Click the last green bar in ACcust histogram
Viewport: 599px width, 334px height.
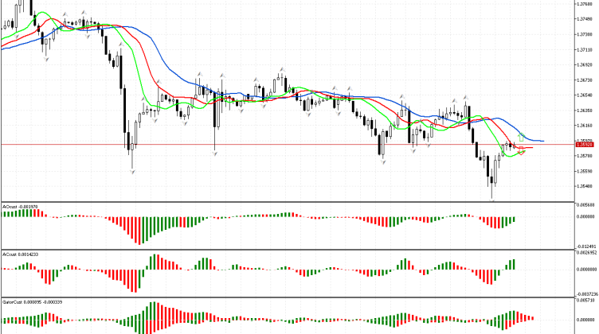point(514,264)
